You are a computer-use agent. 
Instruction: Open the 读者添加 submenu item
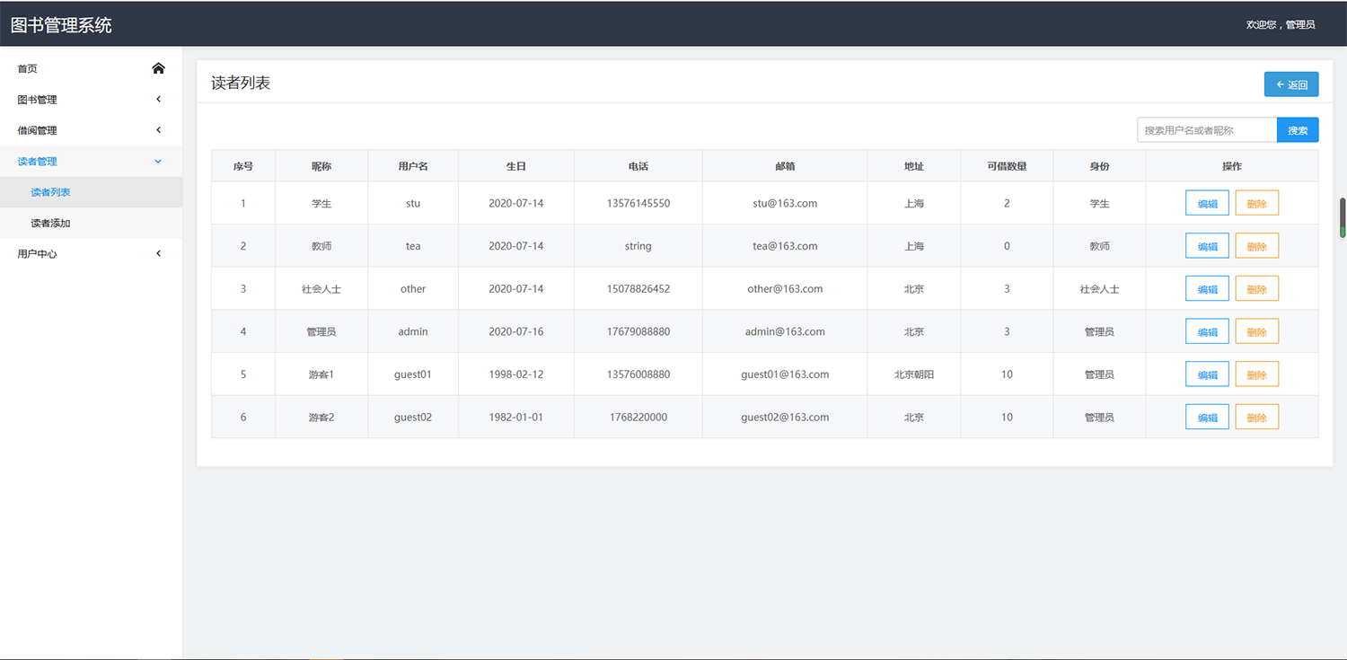pyautogui.click(x=92, y=223)
